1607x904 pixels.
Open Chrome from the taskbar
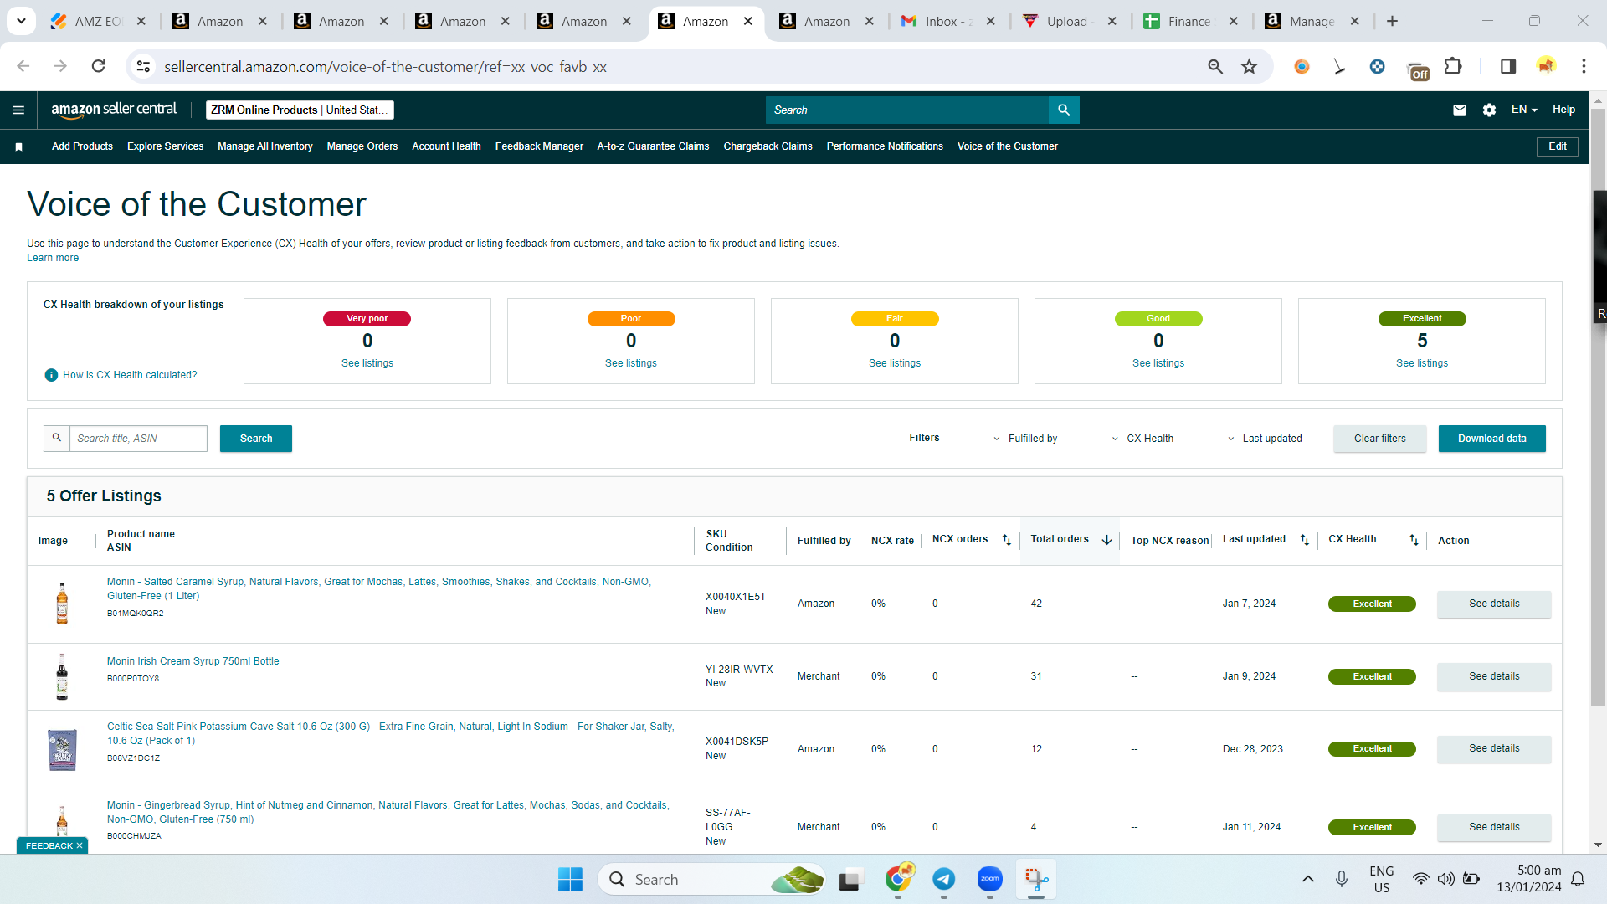(898, 879)
